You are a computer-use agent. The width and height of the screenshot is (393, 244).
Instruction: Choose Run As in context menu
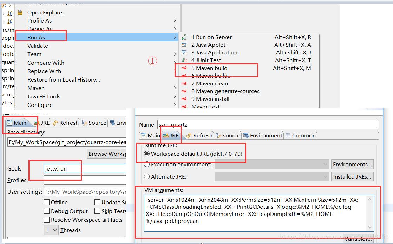[x=98, y=37]
